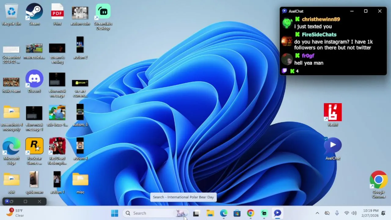This screenshot has height=220, width=391.
Task: Click FireSideChats' avatar in AxelChat
Action: (x=287, y=40)
